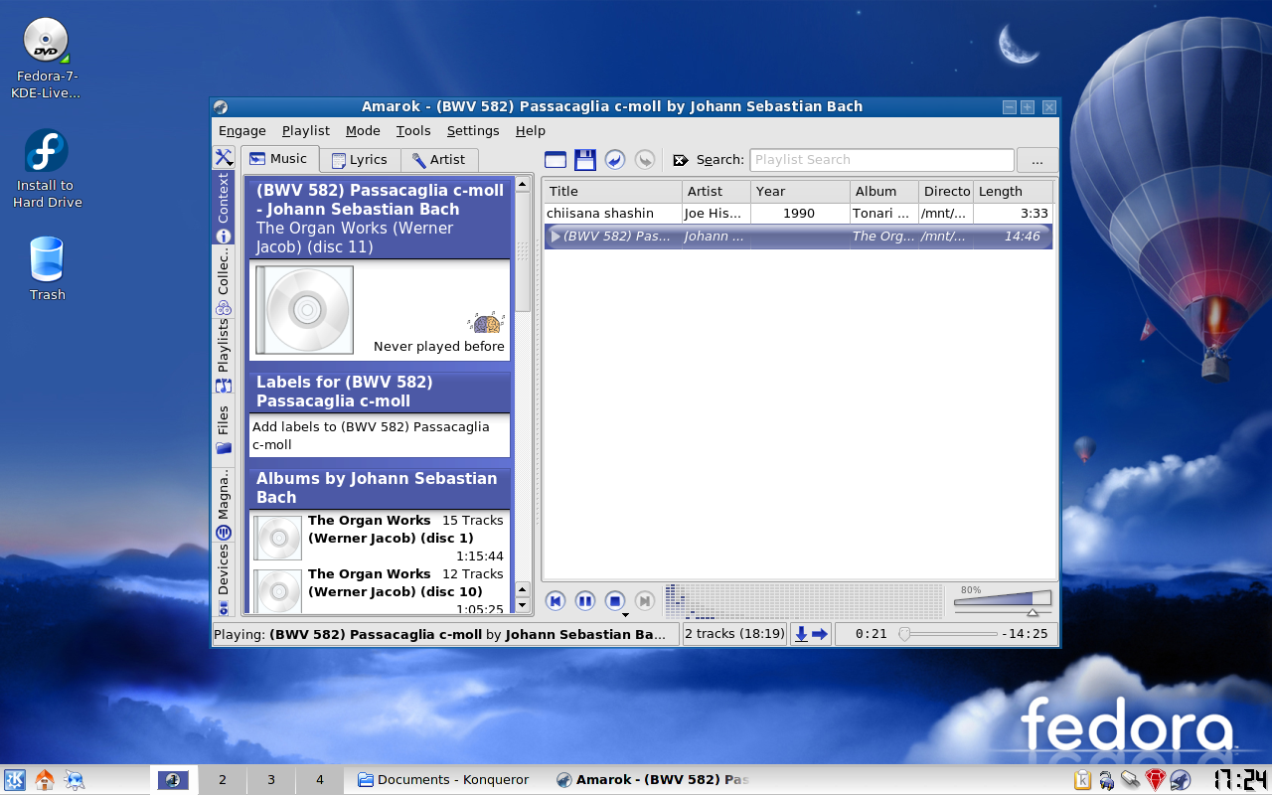1272x795 pixels.
Task: Open The Organ Works (disc 10) album
Action: tap(380, 591)
